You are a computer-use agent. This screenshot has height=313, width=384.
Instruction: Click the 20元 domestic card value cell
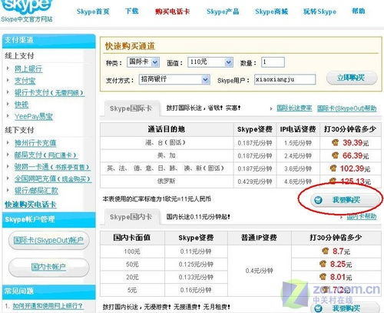(x=132, y=277)
